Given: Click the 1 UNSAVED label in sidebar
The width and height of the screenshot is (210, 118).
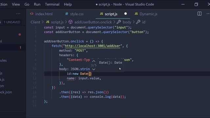Looking at the screenshot, I should click(x=12, y=22).
